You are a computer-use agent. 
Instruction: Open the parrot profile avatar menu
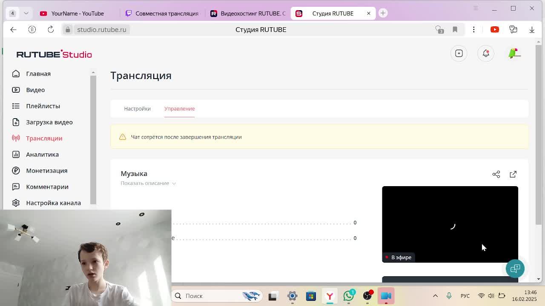point(514,54)
